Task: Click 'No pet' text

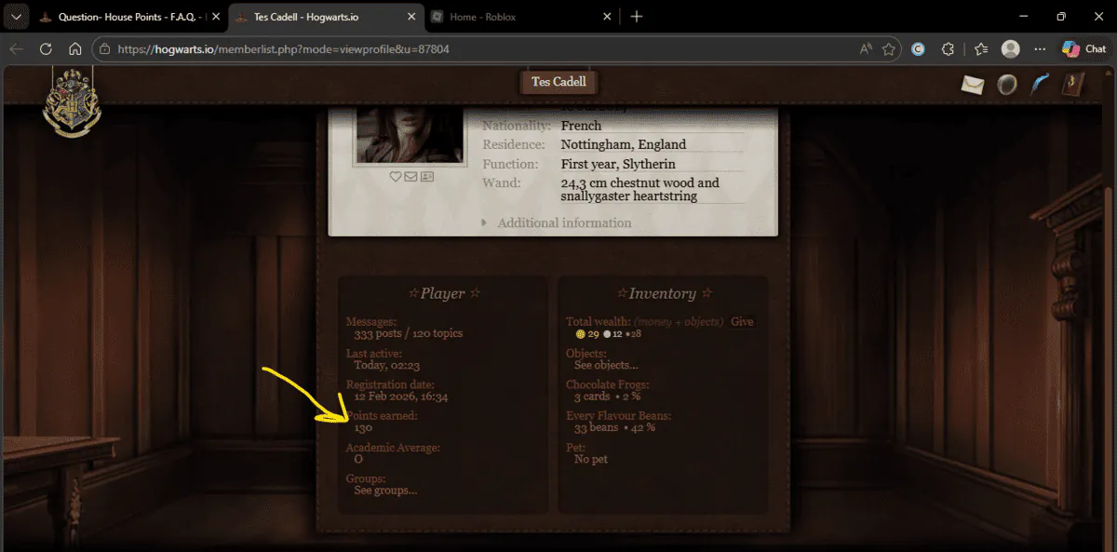Action: [591, 460]
